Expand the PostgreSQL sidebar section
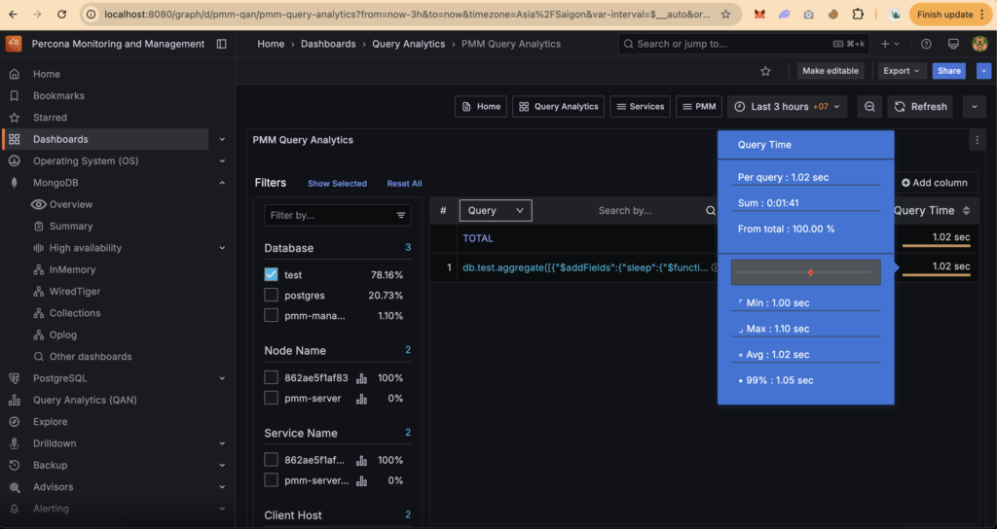 222,378
